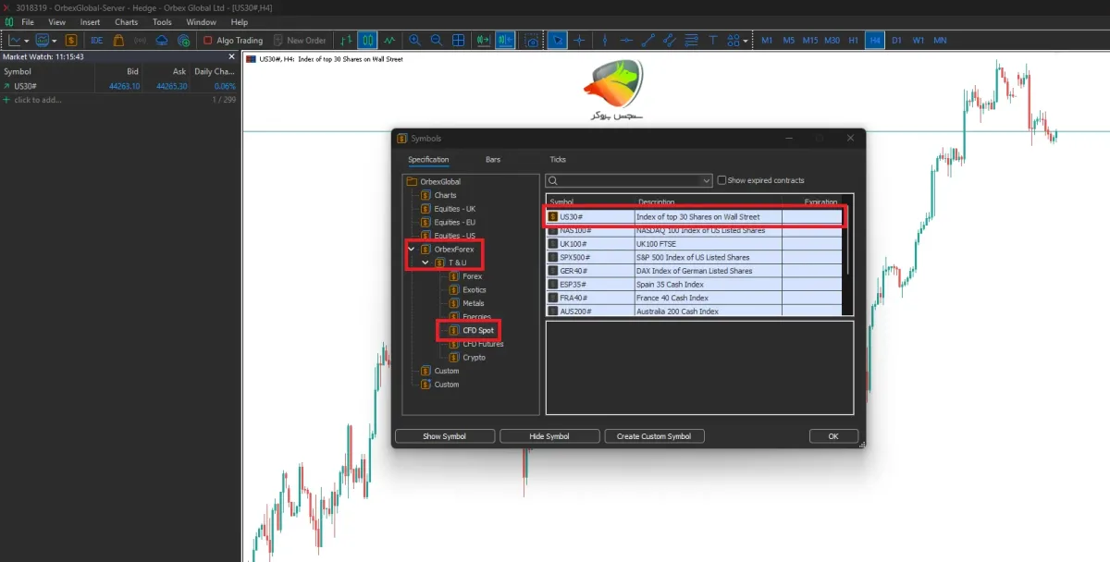Select the GER40# symbol row
The width and height of the screenshot is (1110, 562).
click(694, 271)
